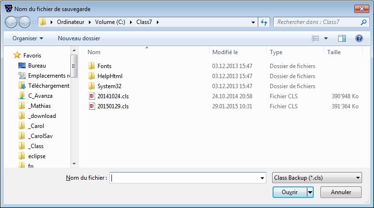Click the file name '20141024.cls'
The height and width of the screenshot is (208, 374).
[x=113, y=96]
